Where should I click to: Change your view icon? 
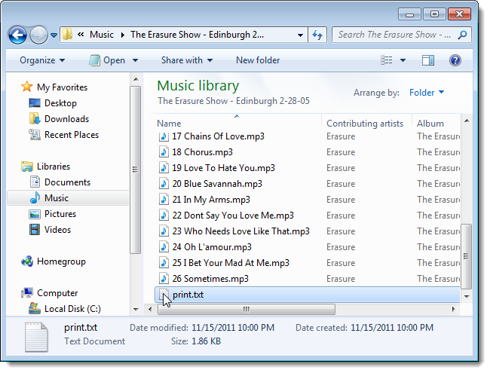point(387,60)
